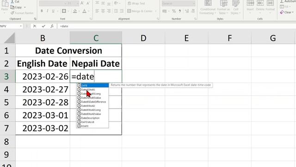This screenshot has height=167, width=296.
Task: Open the Fill options
Action: (x=285, y=6)
